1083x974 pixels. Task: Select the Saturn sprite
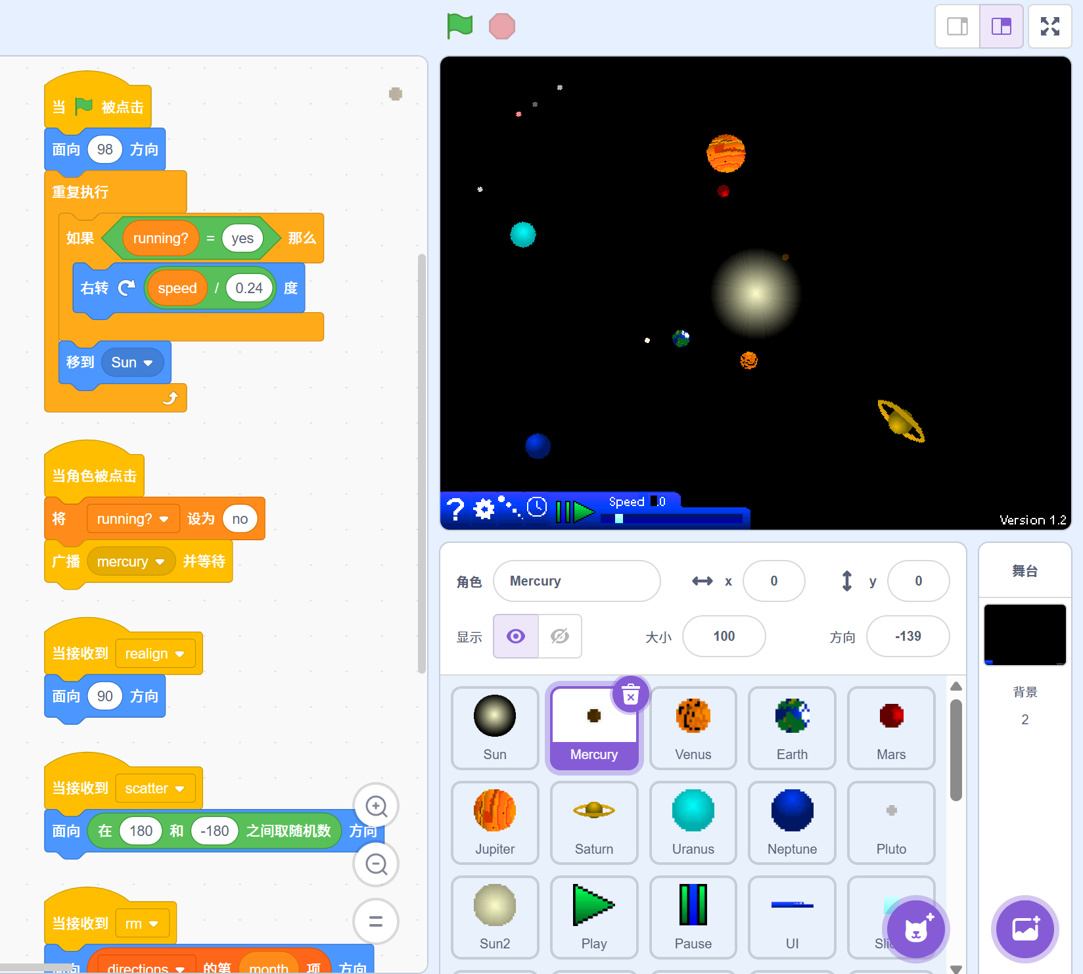[593, 822]
